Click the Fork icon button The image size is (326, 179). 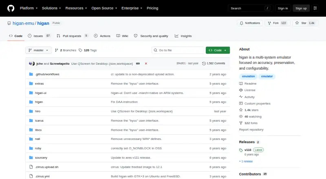(269, 23)
